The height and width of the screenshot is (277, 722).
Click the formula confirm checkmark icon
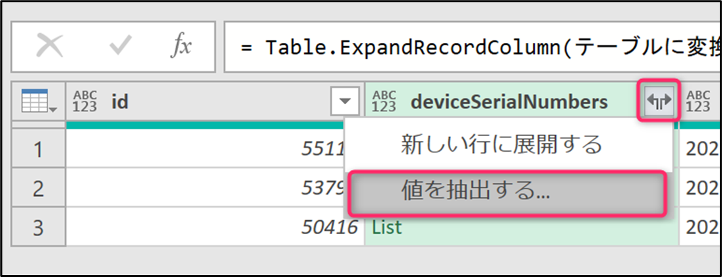(120, 46)
